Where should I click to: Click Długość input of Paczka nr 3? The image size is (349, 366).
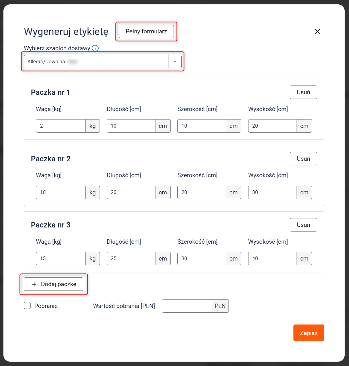(x=131, y=259)
